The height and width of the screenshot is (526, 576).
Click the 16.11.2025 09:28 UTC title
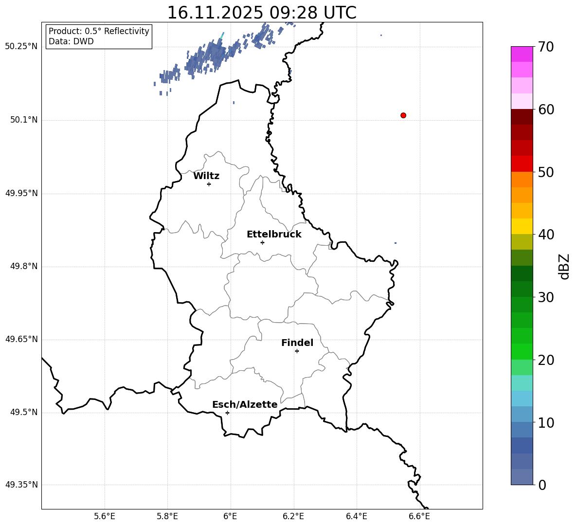pos(262,13)
